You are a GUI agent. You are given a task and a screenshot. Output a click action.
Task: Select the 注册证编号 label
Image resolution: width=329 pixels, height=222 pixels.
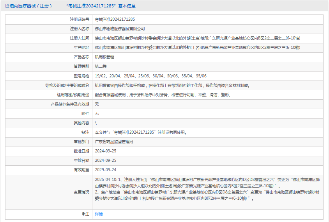[80, 20]
